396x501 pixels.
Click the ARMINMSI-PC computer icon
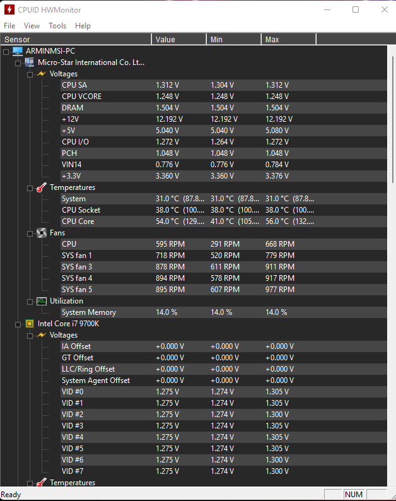click(18, 51)
